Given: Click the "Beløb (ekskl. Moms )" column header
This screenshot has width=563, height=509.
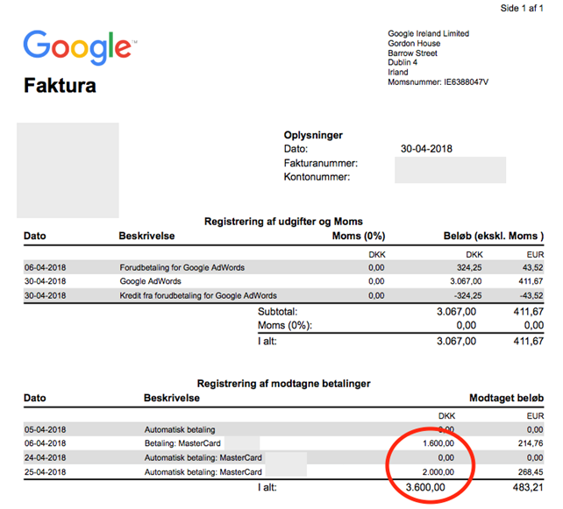Looking at the screenshot, I should pos(494,236).
